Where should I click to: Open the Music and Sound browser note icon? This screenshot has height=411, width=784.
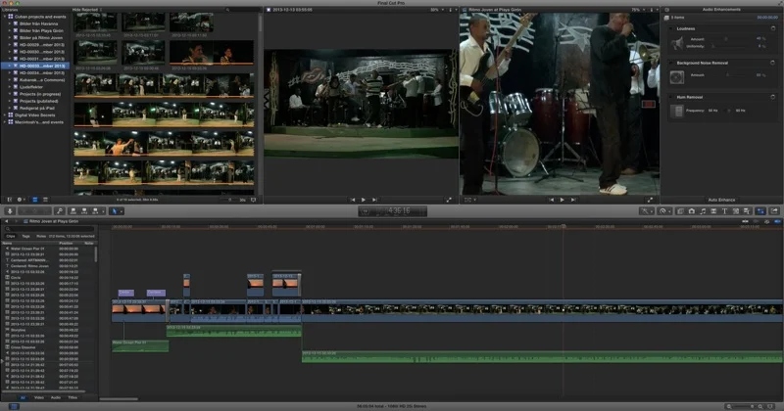pos(703,211)
